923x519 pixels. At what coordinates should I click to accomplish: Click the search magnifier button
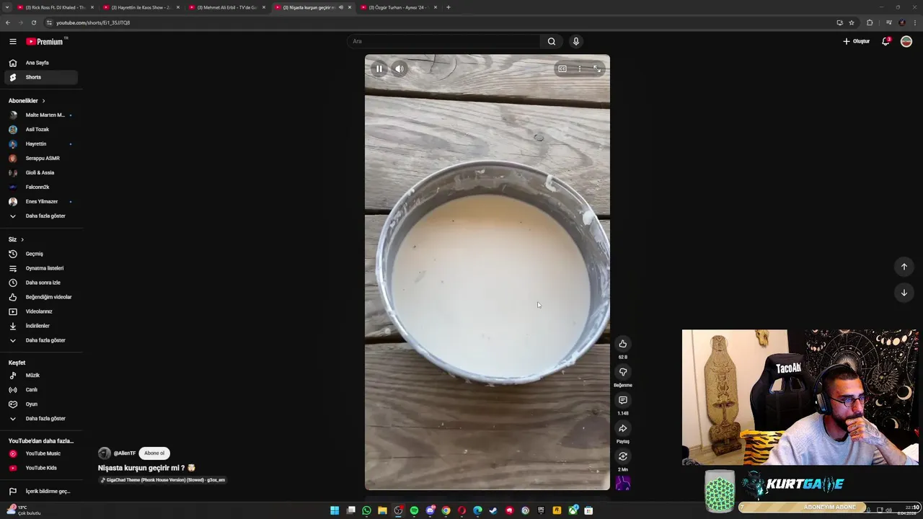[552, 41]
